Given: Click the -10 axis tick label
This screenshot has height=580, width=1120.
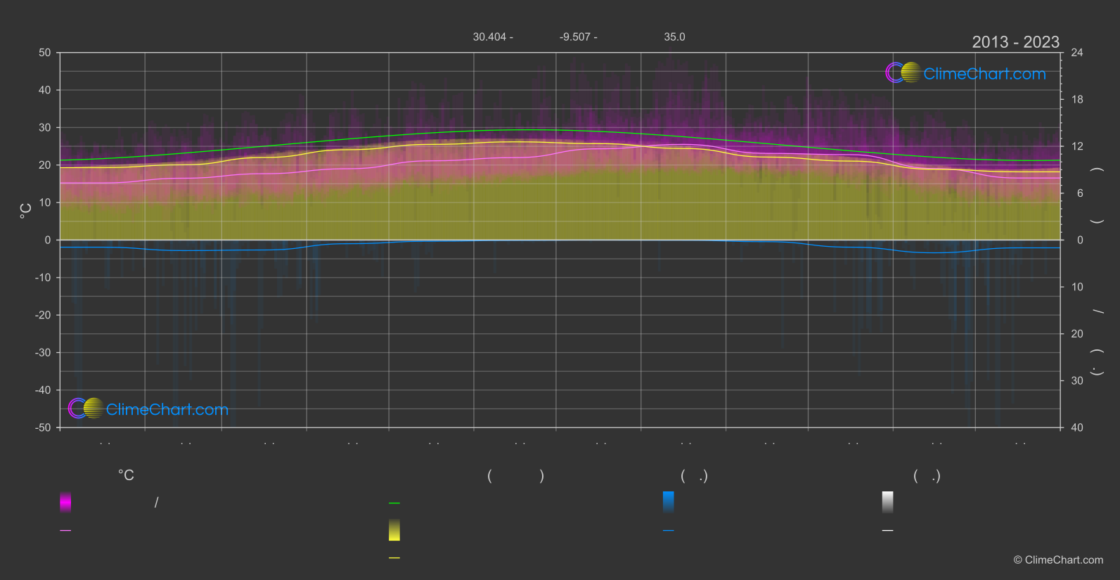Looking at the screenshot, I should click(44, 278).
